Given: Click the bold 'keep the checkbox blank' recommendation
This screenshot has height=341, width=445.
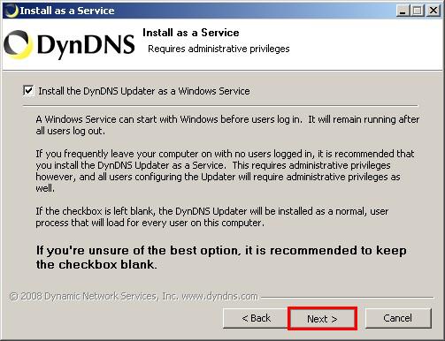Looking at the screenshot, I should point(221,257).
